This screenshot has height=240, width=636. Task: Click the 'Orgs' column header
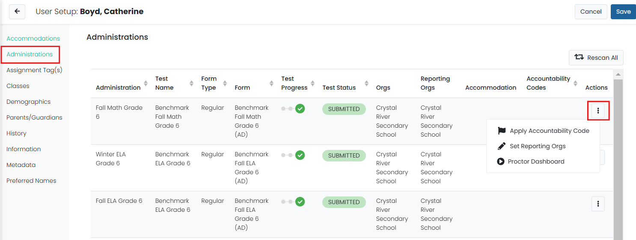click(383, 88)
